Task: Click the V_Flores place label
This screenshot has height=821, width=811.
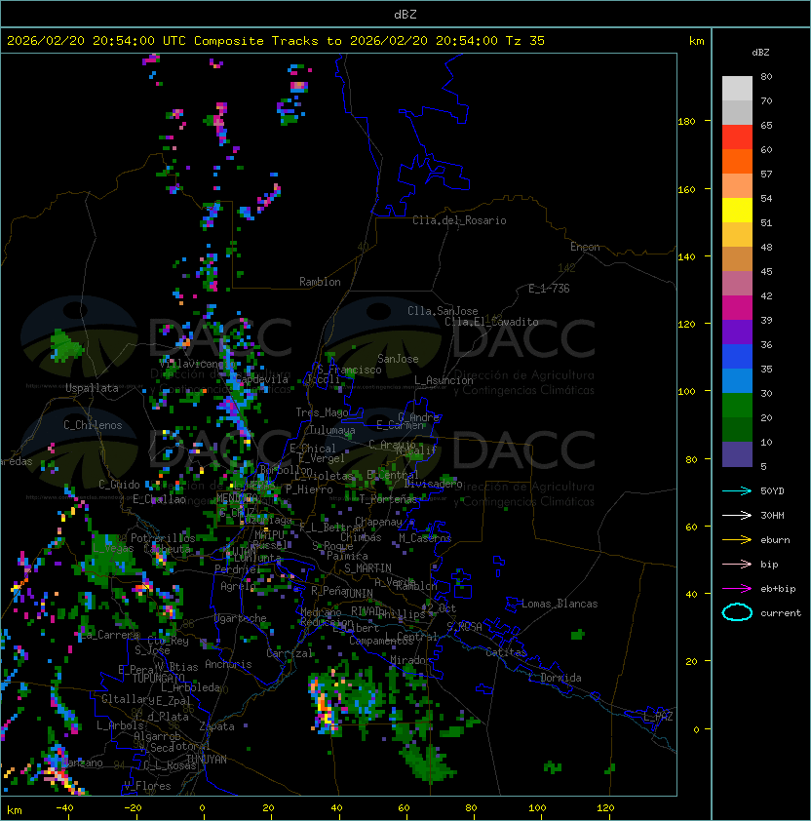Action: point(147,786)
